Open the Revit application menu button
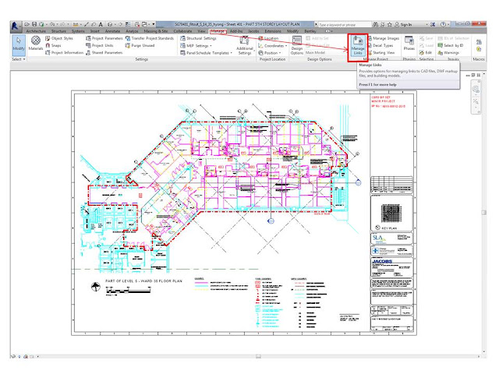Screen dimensions: 499x374 pos(16,25)
